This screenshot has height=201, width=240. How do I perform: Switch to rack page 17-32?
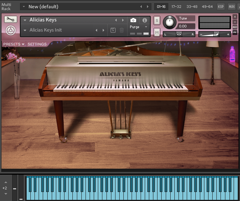pyautogui.click(x=176, y=7)
